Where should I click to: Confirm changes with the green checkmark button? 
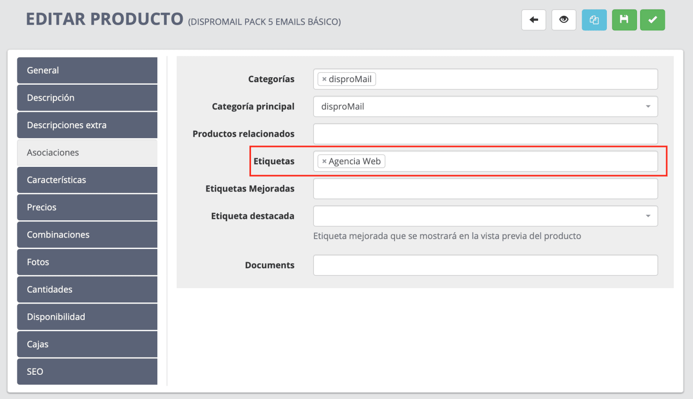(x=652, y=20)
